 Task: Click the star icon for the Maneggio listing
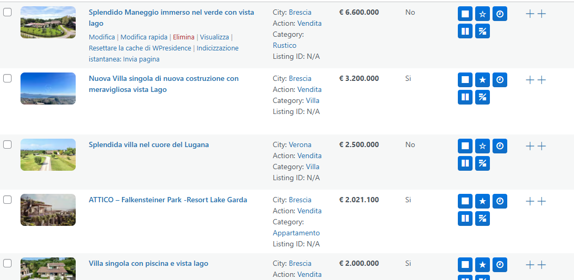pos(483,14)
